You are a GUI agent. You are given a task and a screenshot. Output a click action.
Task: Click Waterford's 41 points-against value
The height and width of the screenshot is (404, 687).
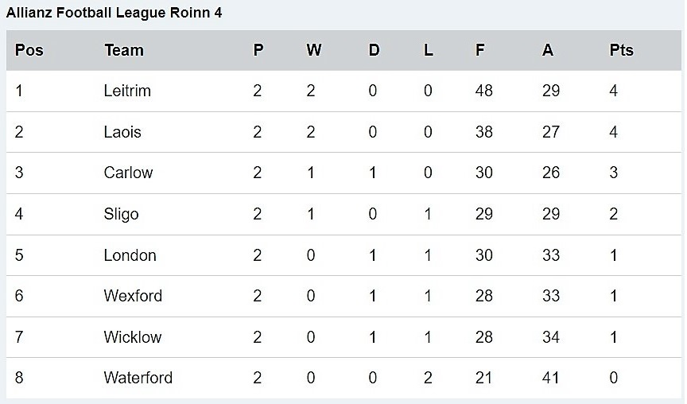tap(551, 378)
